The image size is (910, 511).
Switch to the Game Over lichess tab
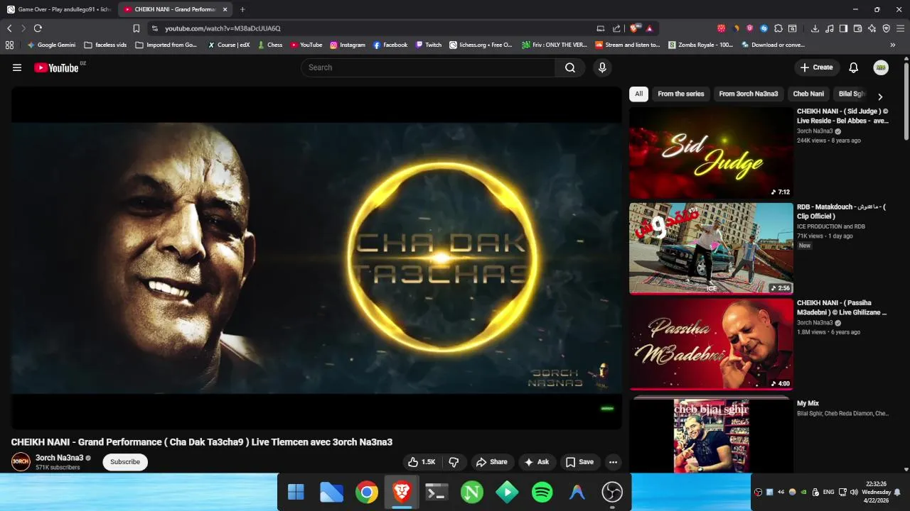(59, 9)
